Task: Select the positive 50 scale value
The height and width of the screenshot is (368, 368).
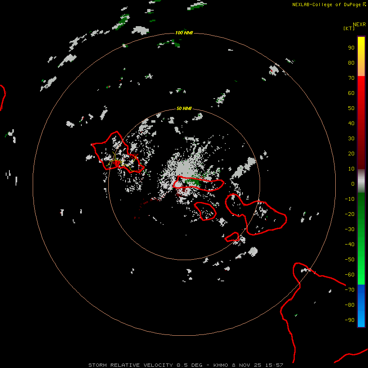Action: pyautogui.click(x=351, y=108)
